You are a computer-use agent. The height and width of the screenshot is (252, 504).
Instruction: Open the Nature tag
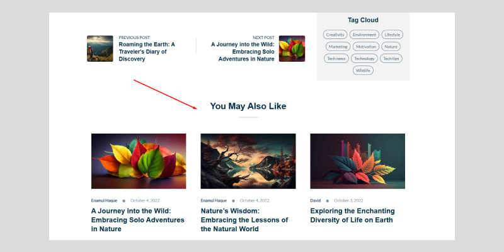click(x=391, y=47)
